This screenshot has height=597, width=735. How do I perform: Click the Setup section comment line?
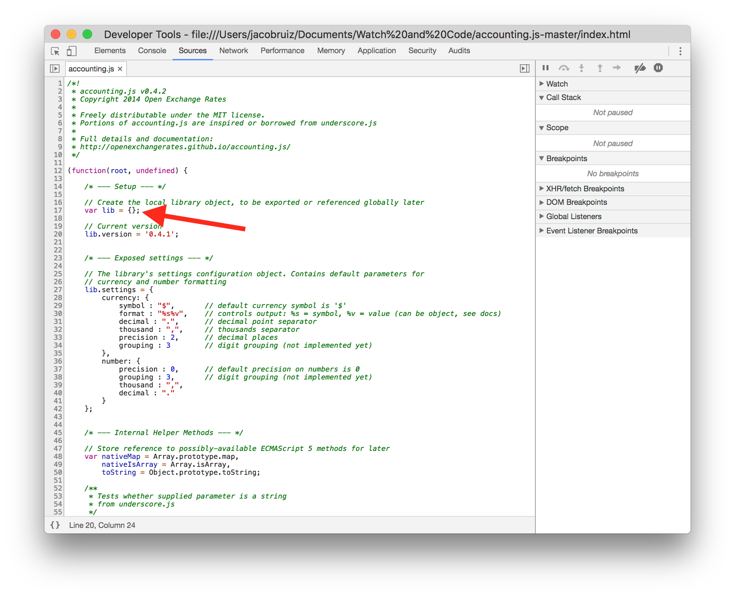(125, 187)
